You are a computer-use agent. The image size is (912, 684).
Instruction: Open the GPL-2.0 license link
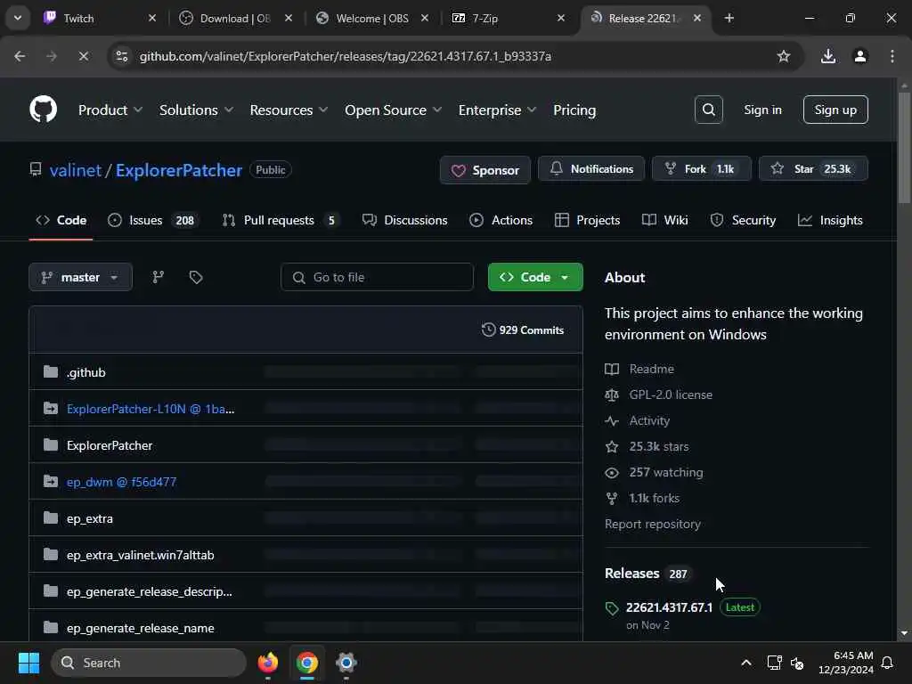[x=671, y=395]
